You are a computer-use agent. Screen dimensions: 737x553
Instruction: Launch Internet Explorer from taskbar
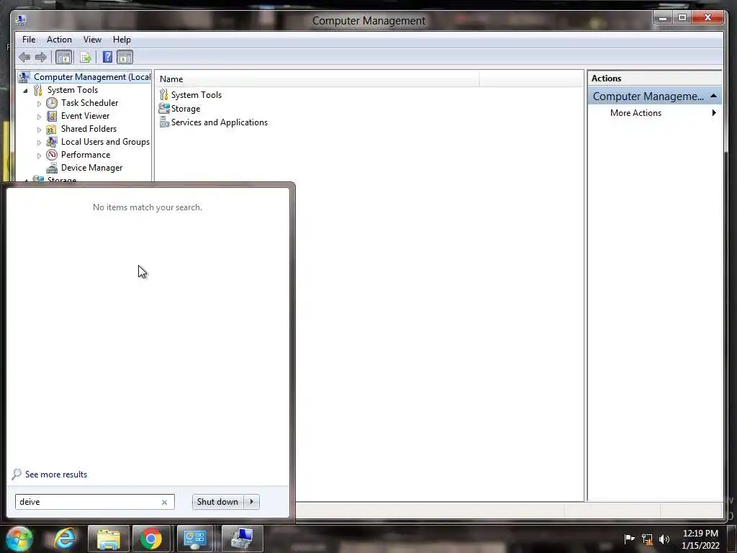point(64,539)
